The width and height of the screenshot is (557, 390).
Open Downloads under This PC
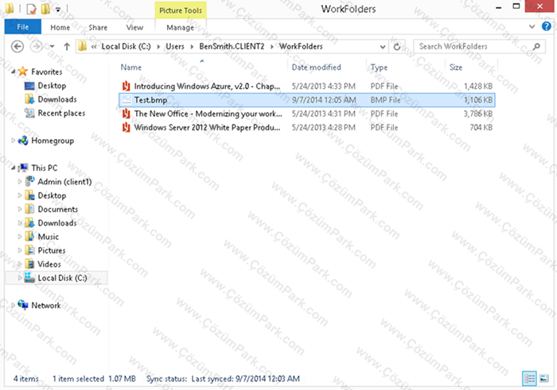coord(57,223)
